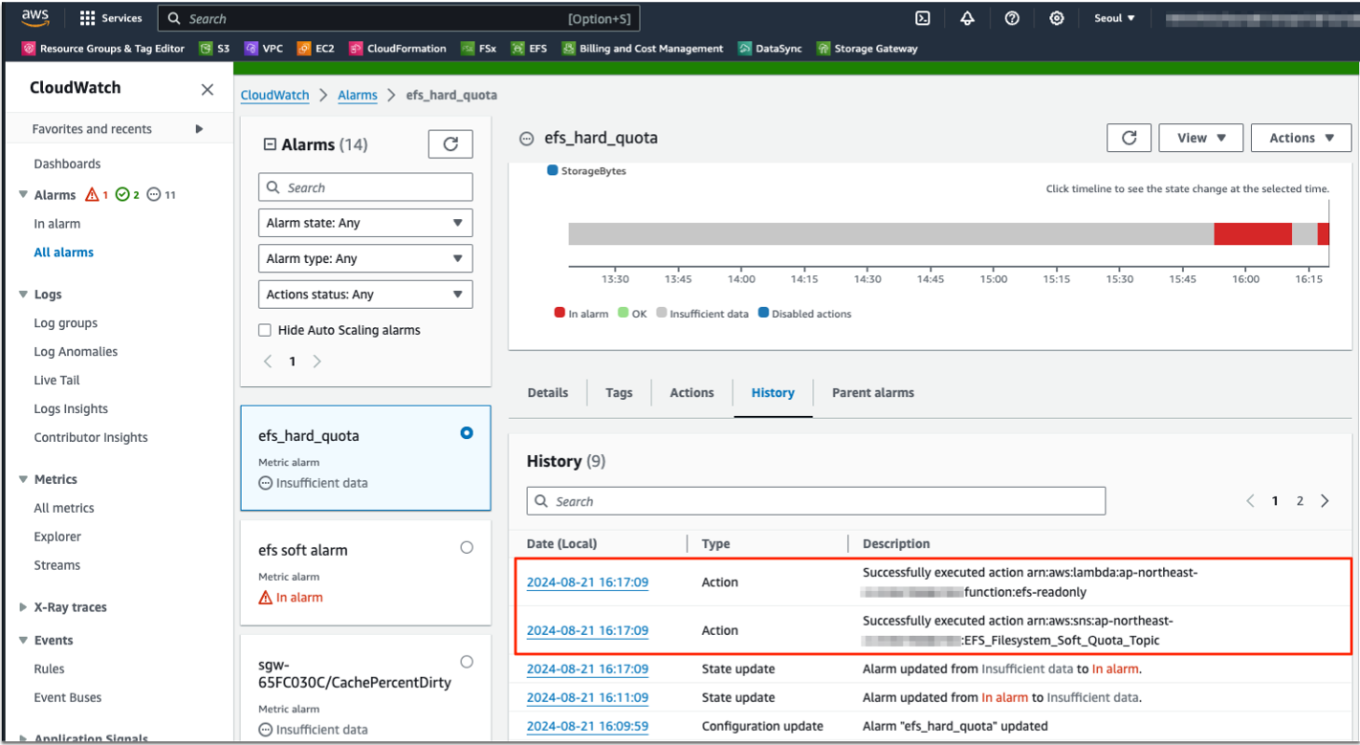Click the S3 shortcut in favorites bar
Screen dimensions: 1360x745
pyautogui.click(x=214, y=49)
